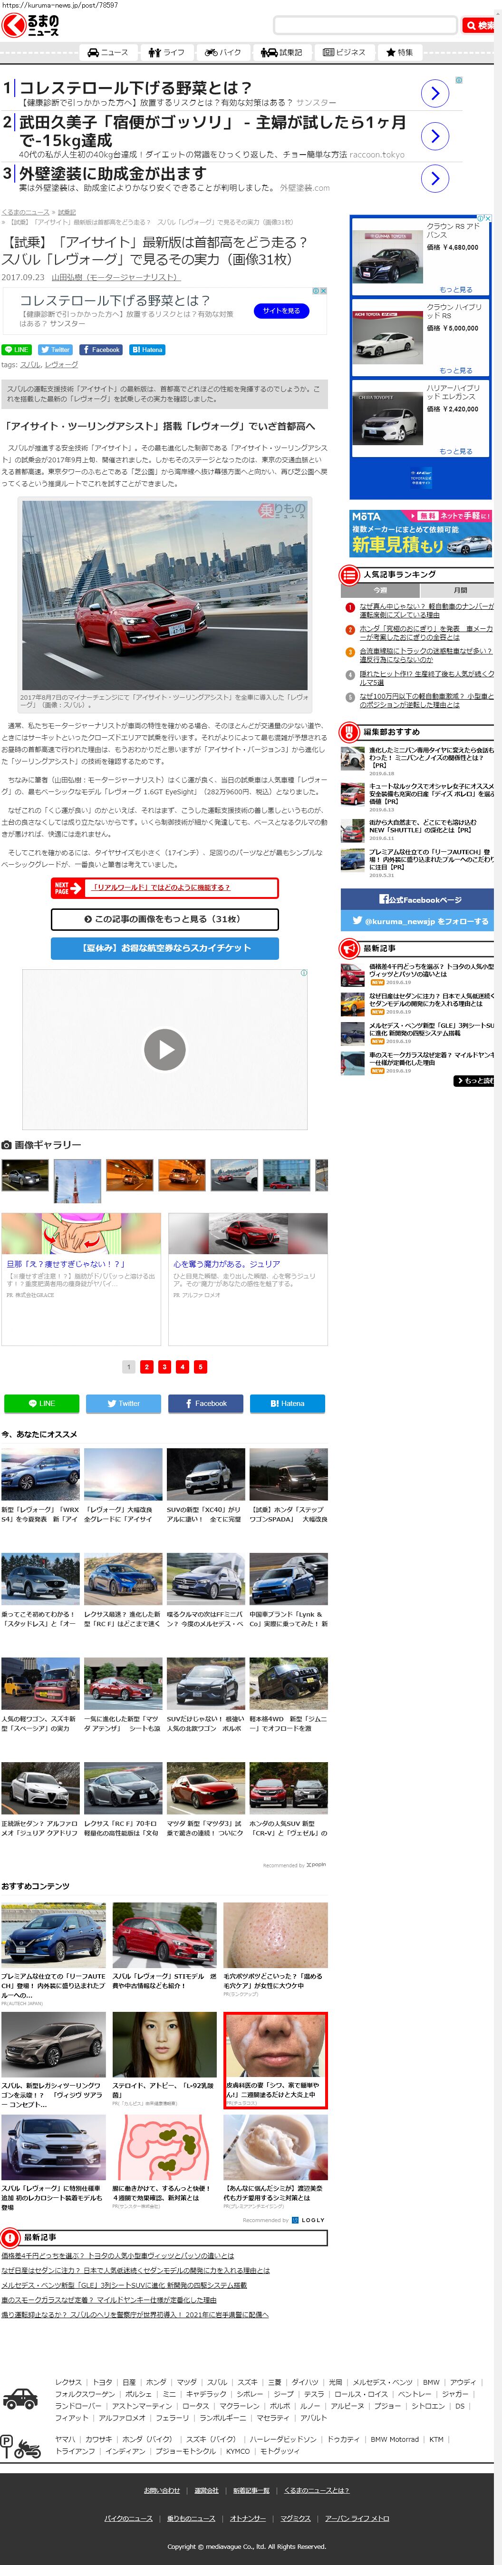The width and height of the screenshot is (502, 2565).
Task: Bookmark with the top Hatena button
Action: pyautogui.click(x=147, y=350)
